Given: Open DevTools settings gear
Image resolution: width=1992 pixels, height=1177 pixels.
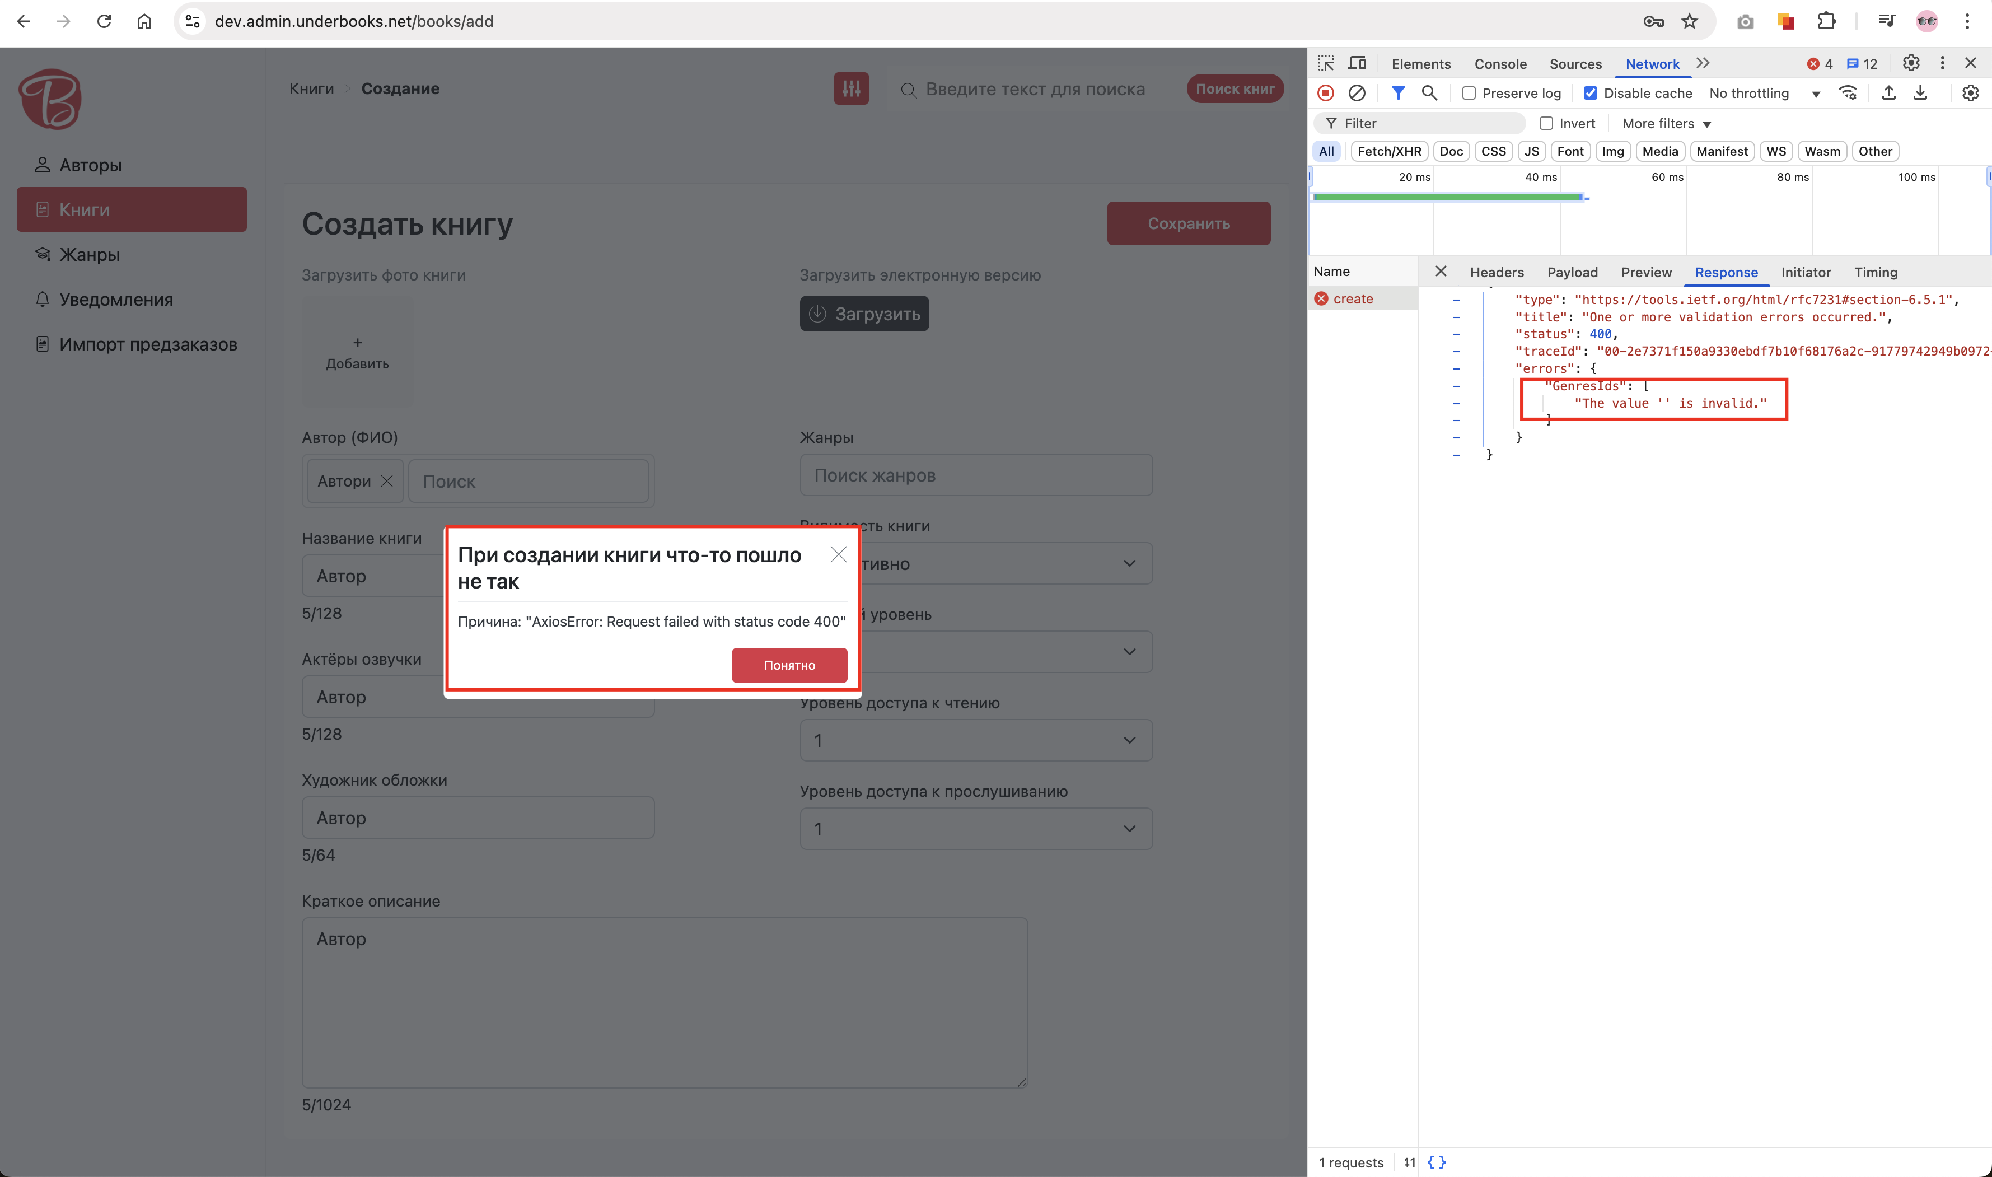Looking at the screenshot, I should (x=1911, y=63).
